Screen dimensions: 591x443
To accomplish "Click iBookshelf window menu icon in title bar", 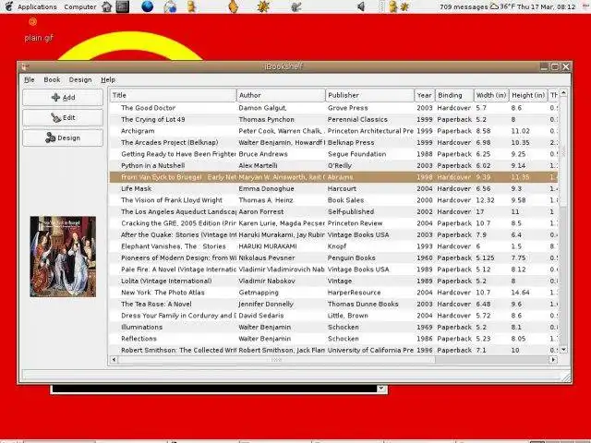I will coord(25,66).
